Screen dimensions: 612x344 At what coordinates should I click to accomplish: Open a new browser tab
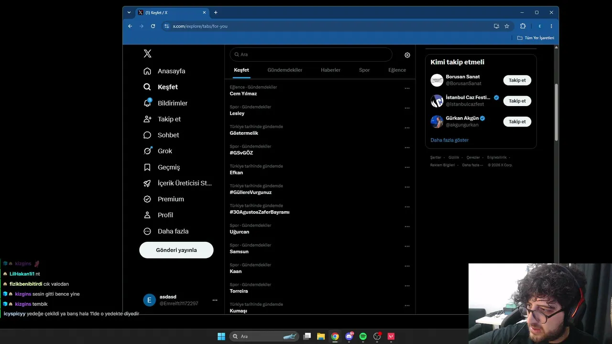[216, 12]
